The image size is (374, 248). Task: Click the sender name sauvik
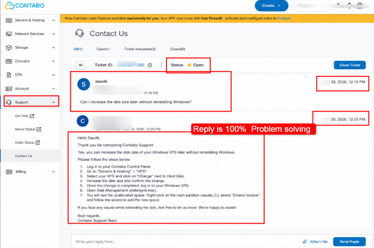point(101,81)
